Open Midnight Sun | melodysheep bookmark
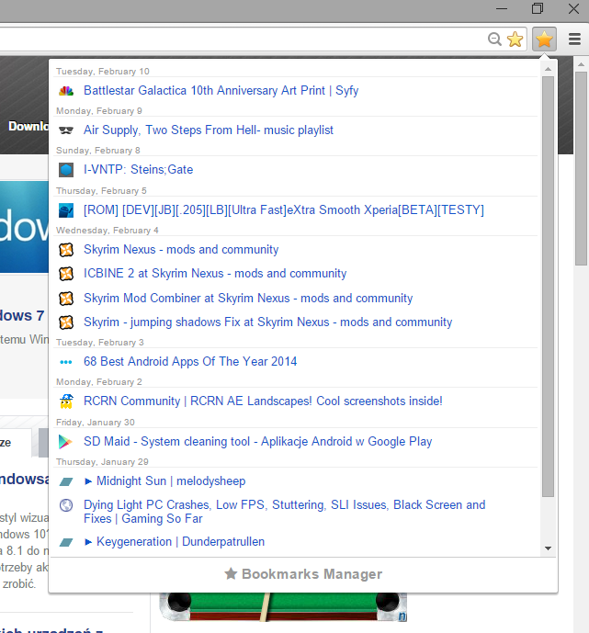 point(164,480)
